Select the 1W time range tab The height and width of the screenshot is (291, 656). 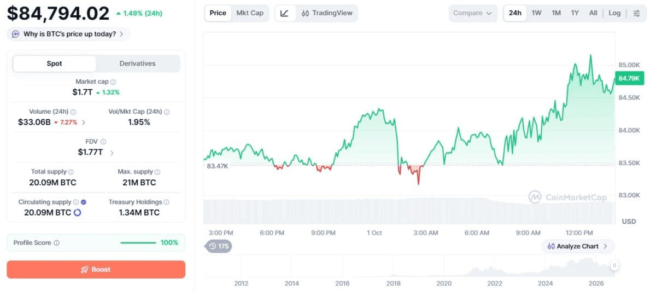[x=537, y=13]
